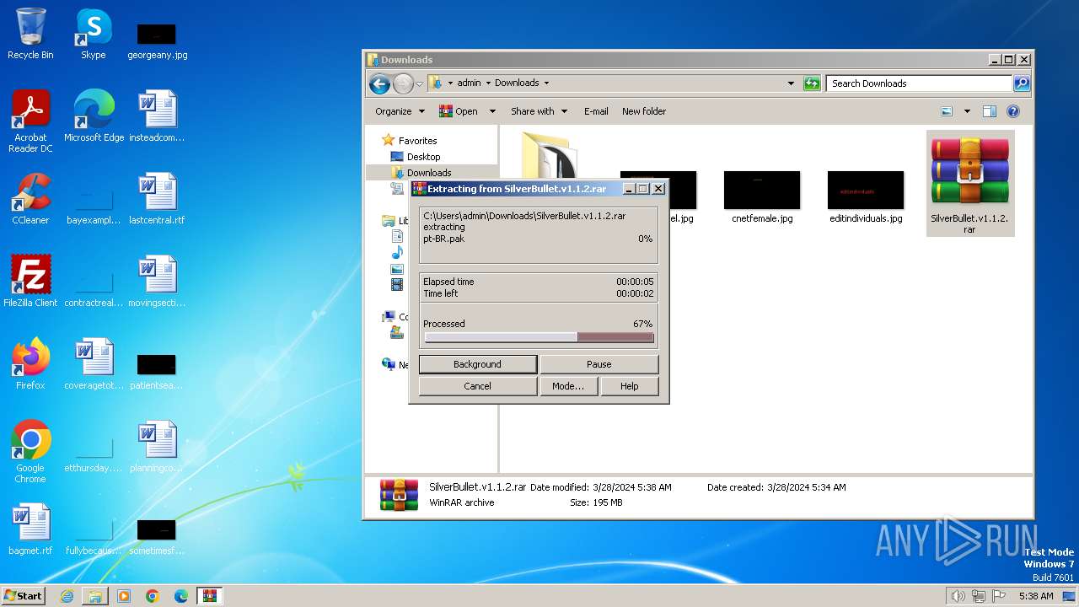Expand Downloads breadcrumb arrow in address bar

tap(546, 83)
